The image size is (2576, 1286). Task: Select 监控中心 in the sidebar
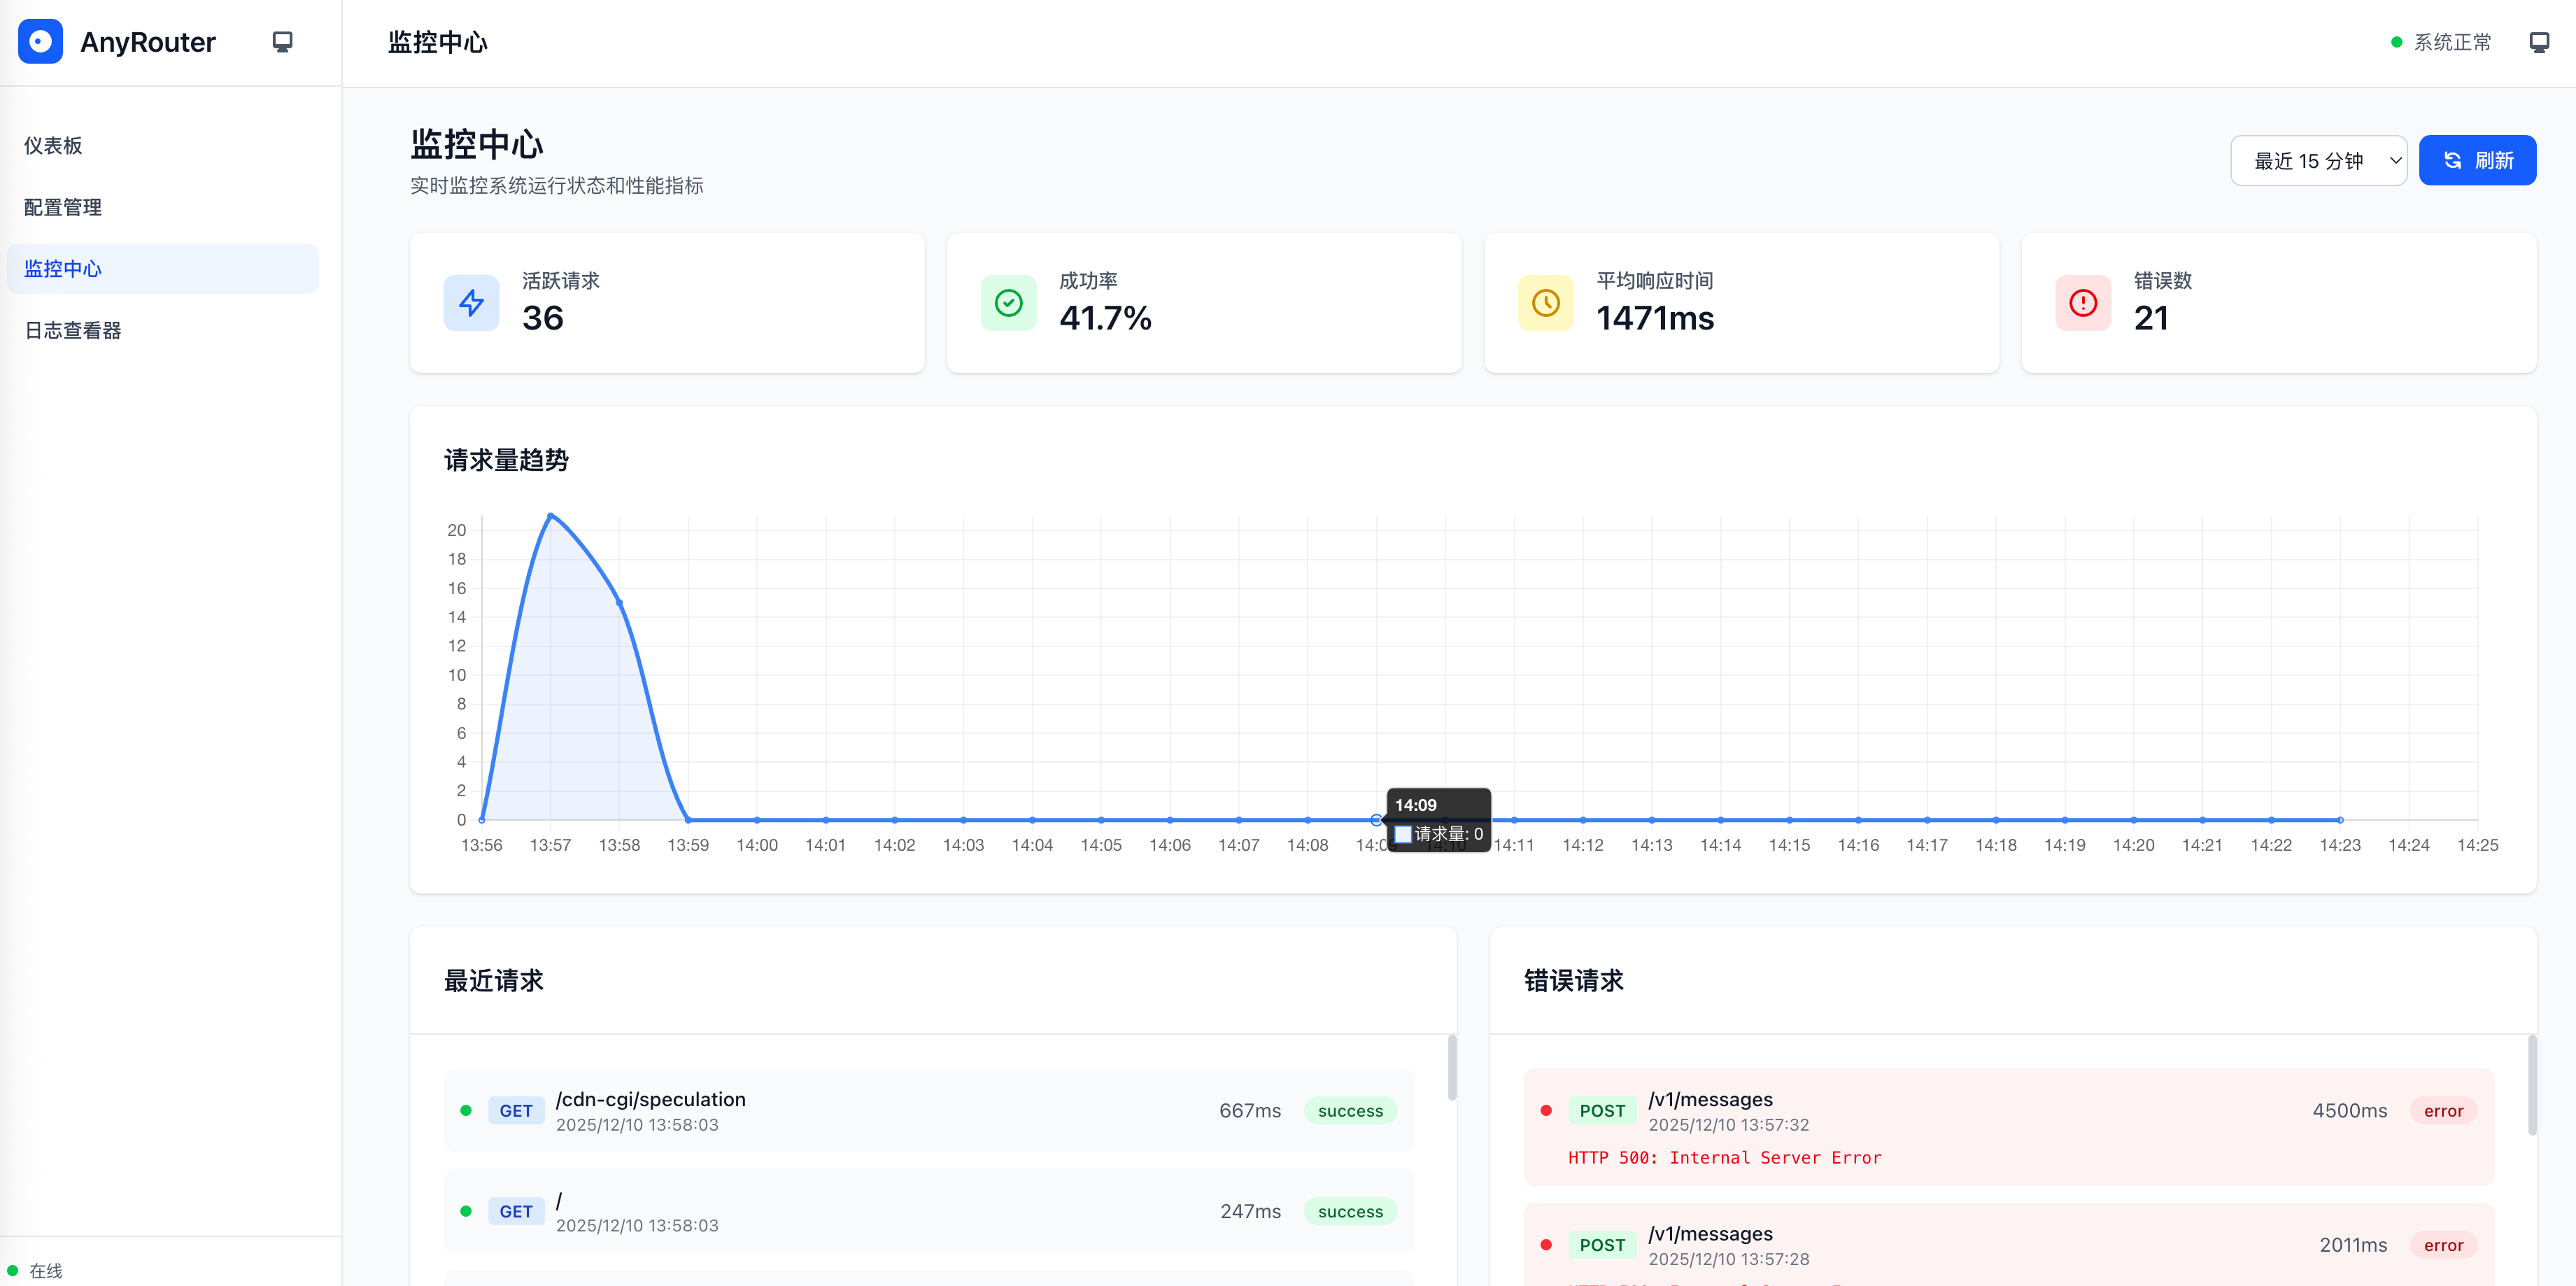coord(162,268)
